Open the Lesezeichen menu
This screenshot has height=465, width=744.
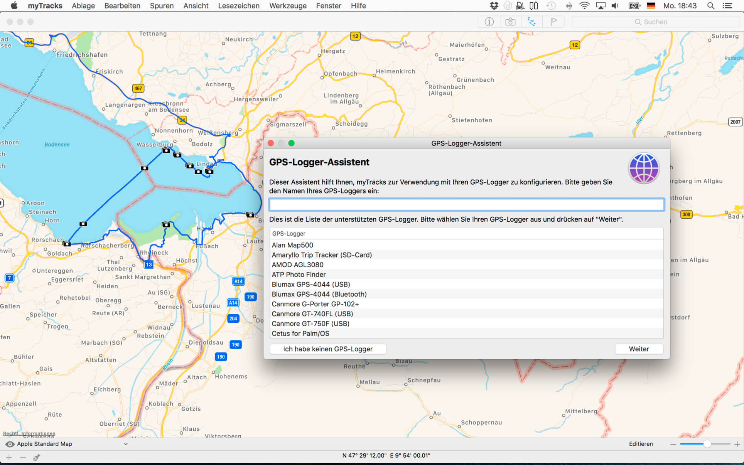(239, 6)
